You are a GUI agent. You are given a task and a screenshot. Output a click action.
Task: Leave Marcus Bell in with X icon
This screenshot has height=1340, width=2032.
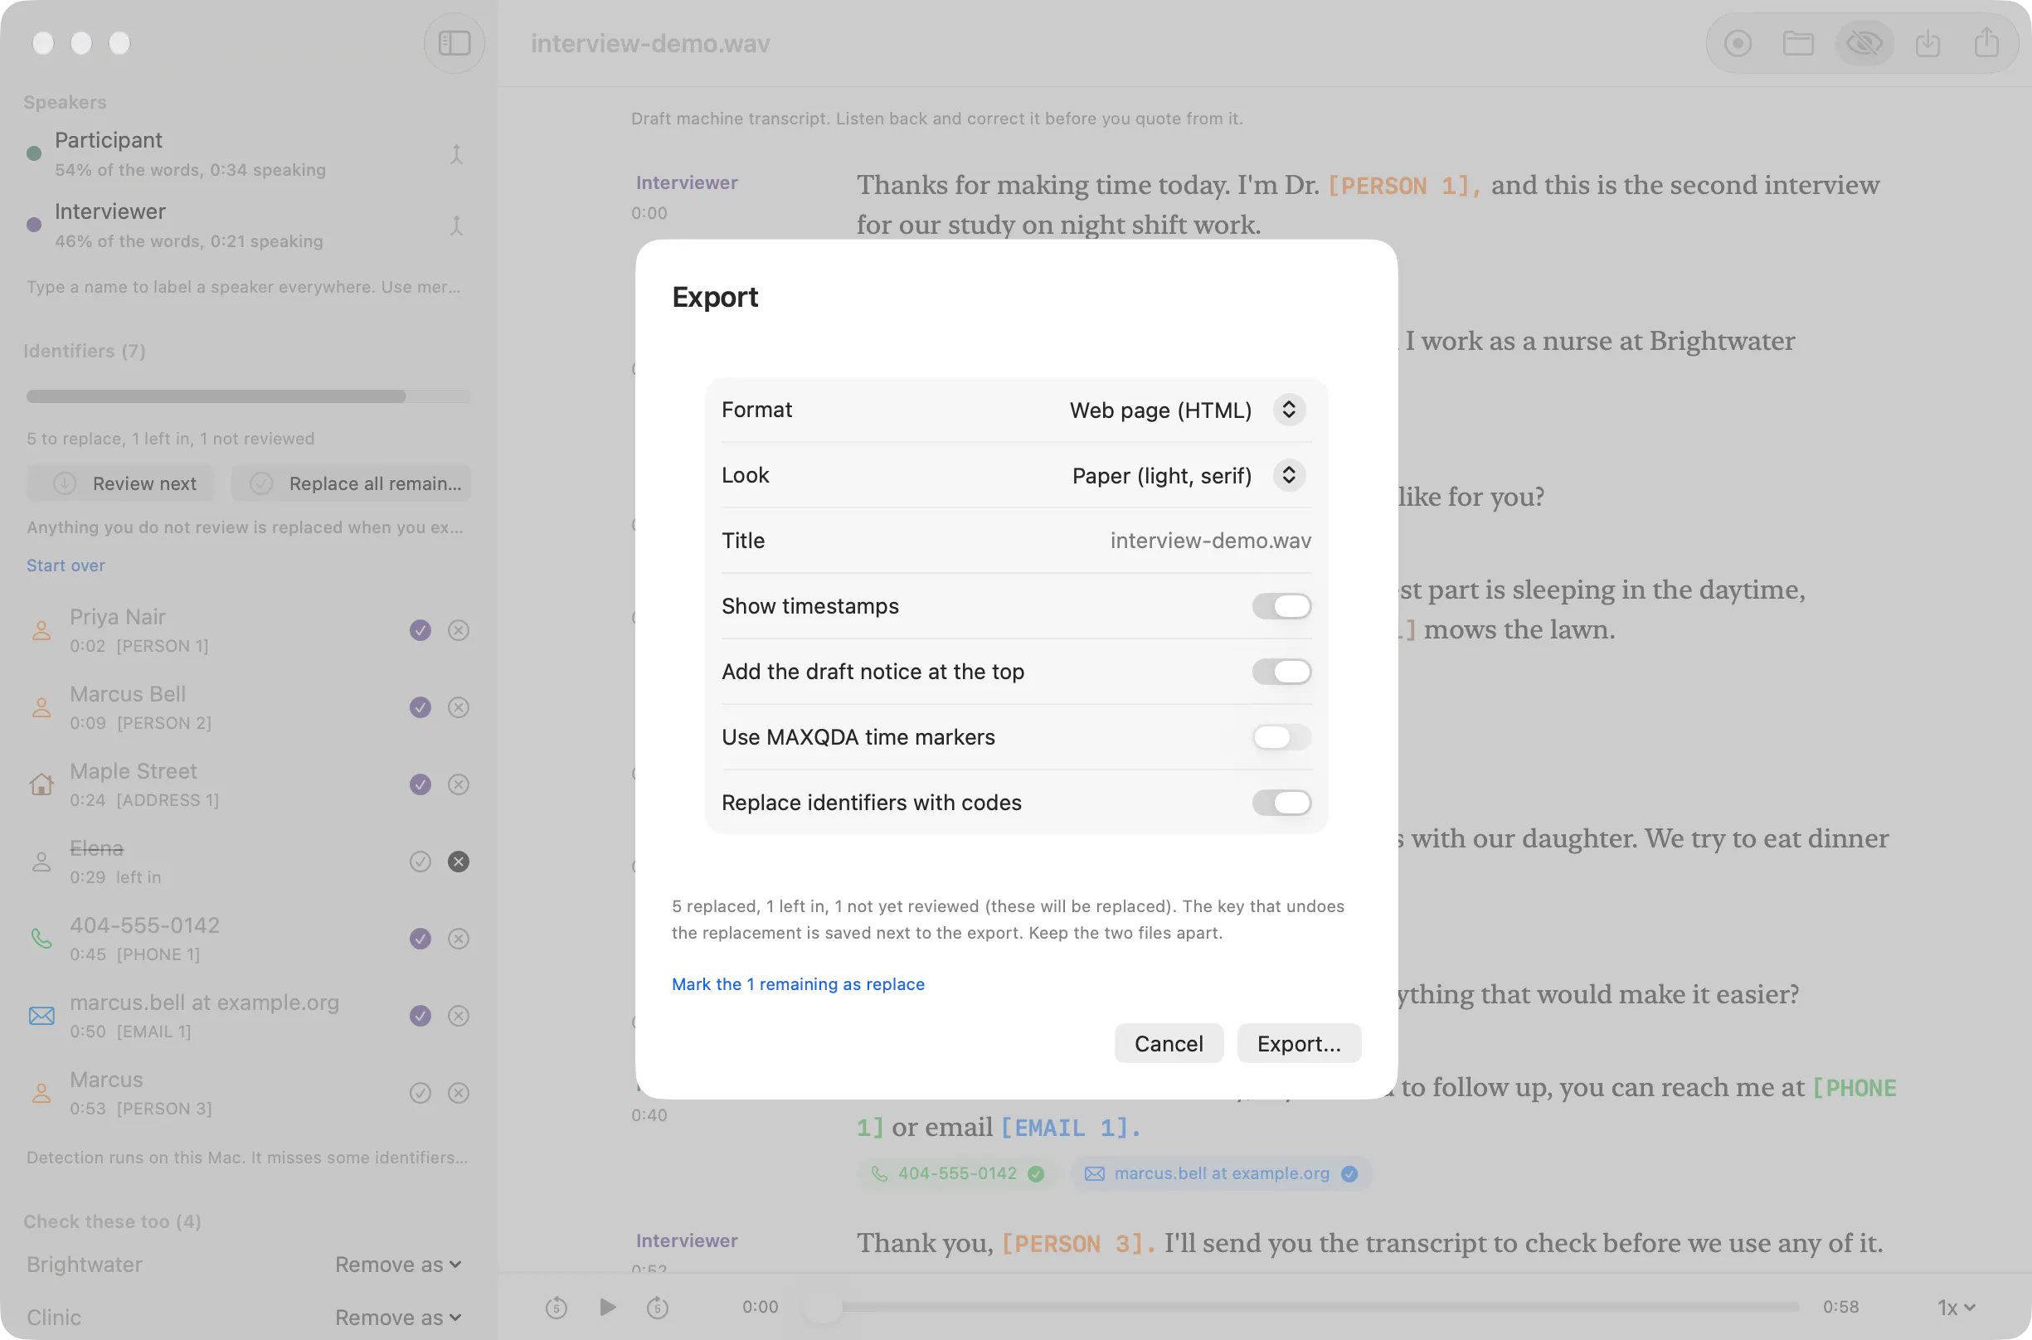(x=458, y=707)
